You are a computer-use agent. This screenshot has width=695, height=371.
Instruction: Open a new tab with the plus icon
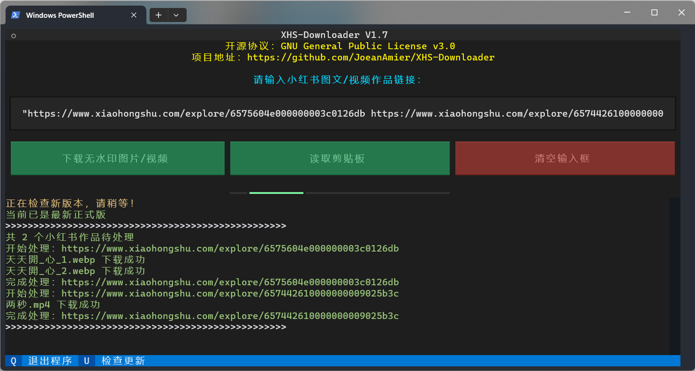[159, 15]
